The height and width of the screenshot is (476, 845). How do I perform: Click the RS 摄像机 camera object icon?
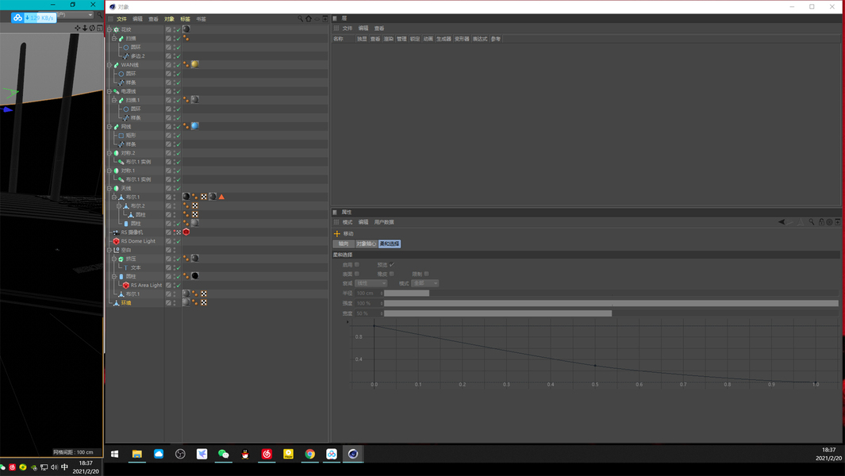click(x=117, y=232)
